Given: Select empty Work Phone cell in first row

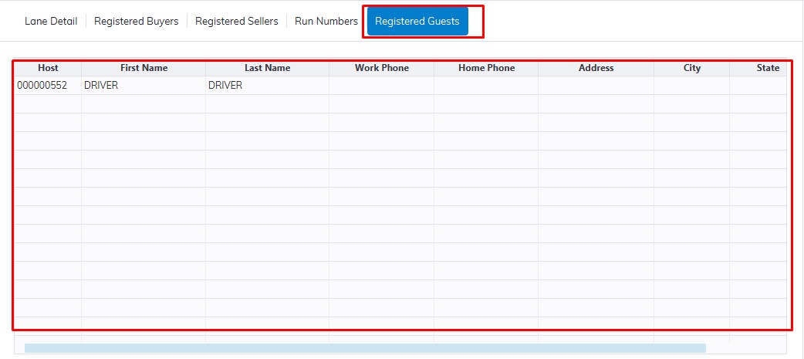Looking at the screenshot, I should pos(381,86).
